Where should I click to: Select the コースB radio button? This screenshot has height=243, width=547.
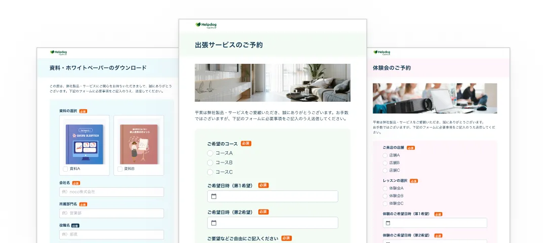point(210,163)
